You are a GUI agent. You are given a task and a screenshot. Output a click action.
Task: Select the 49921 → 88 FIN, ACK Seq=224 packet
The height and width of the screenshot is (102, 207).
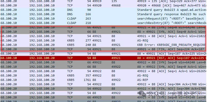click(104, 49)
